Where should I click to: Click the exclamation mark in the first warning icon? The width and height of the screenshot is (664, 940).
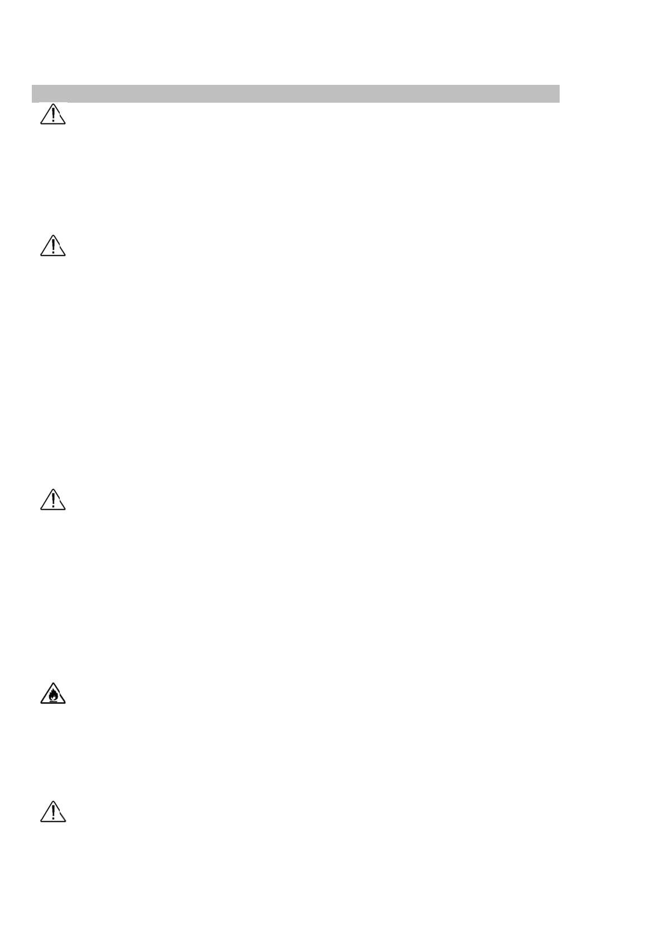53,115
